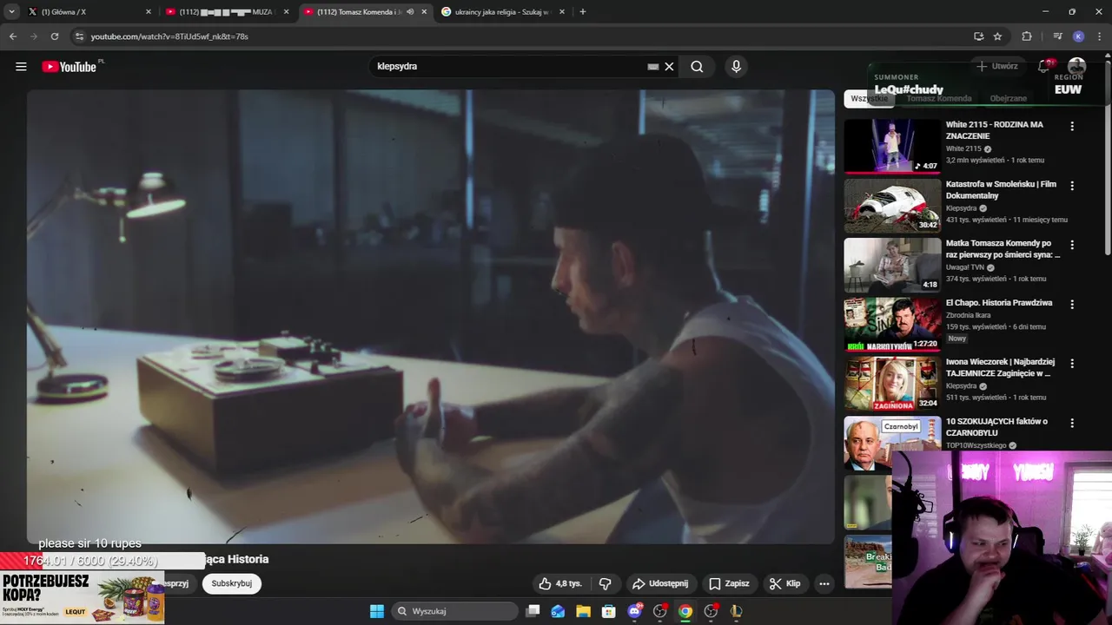Clear the search text with the X icon

point(669,67)
